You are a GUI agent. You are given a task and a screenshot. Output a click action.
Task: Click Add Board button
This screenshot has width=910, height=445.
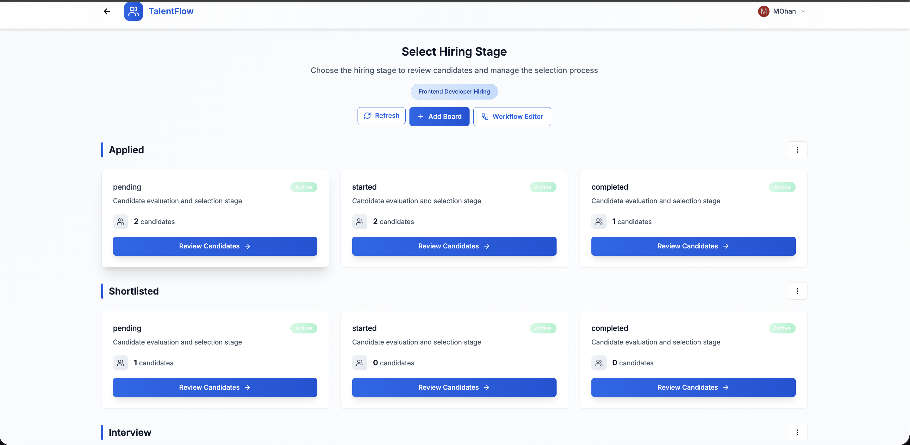click(439, 116)
